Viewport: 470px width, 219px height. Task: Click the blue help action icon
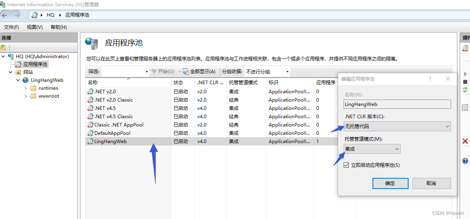[465, 161]
